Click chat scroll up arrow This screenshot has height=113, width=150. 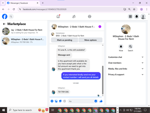(103, 45)
